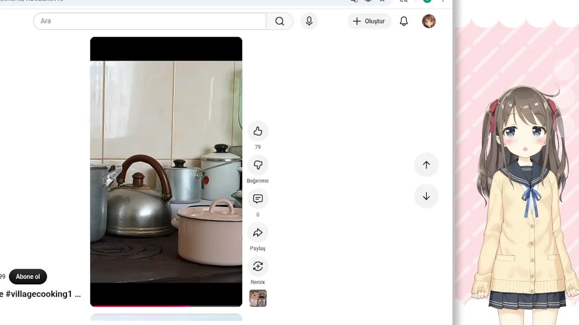Open the sound thumbnail below Remix
Image resolution: width=579 pixels, height=325 pixels.
click(258, 298)
